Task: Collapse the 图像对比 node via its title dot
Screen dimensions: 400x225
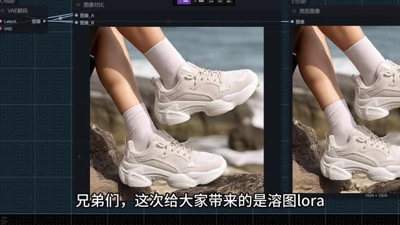Action: click(x=78, y=5)
